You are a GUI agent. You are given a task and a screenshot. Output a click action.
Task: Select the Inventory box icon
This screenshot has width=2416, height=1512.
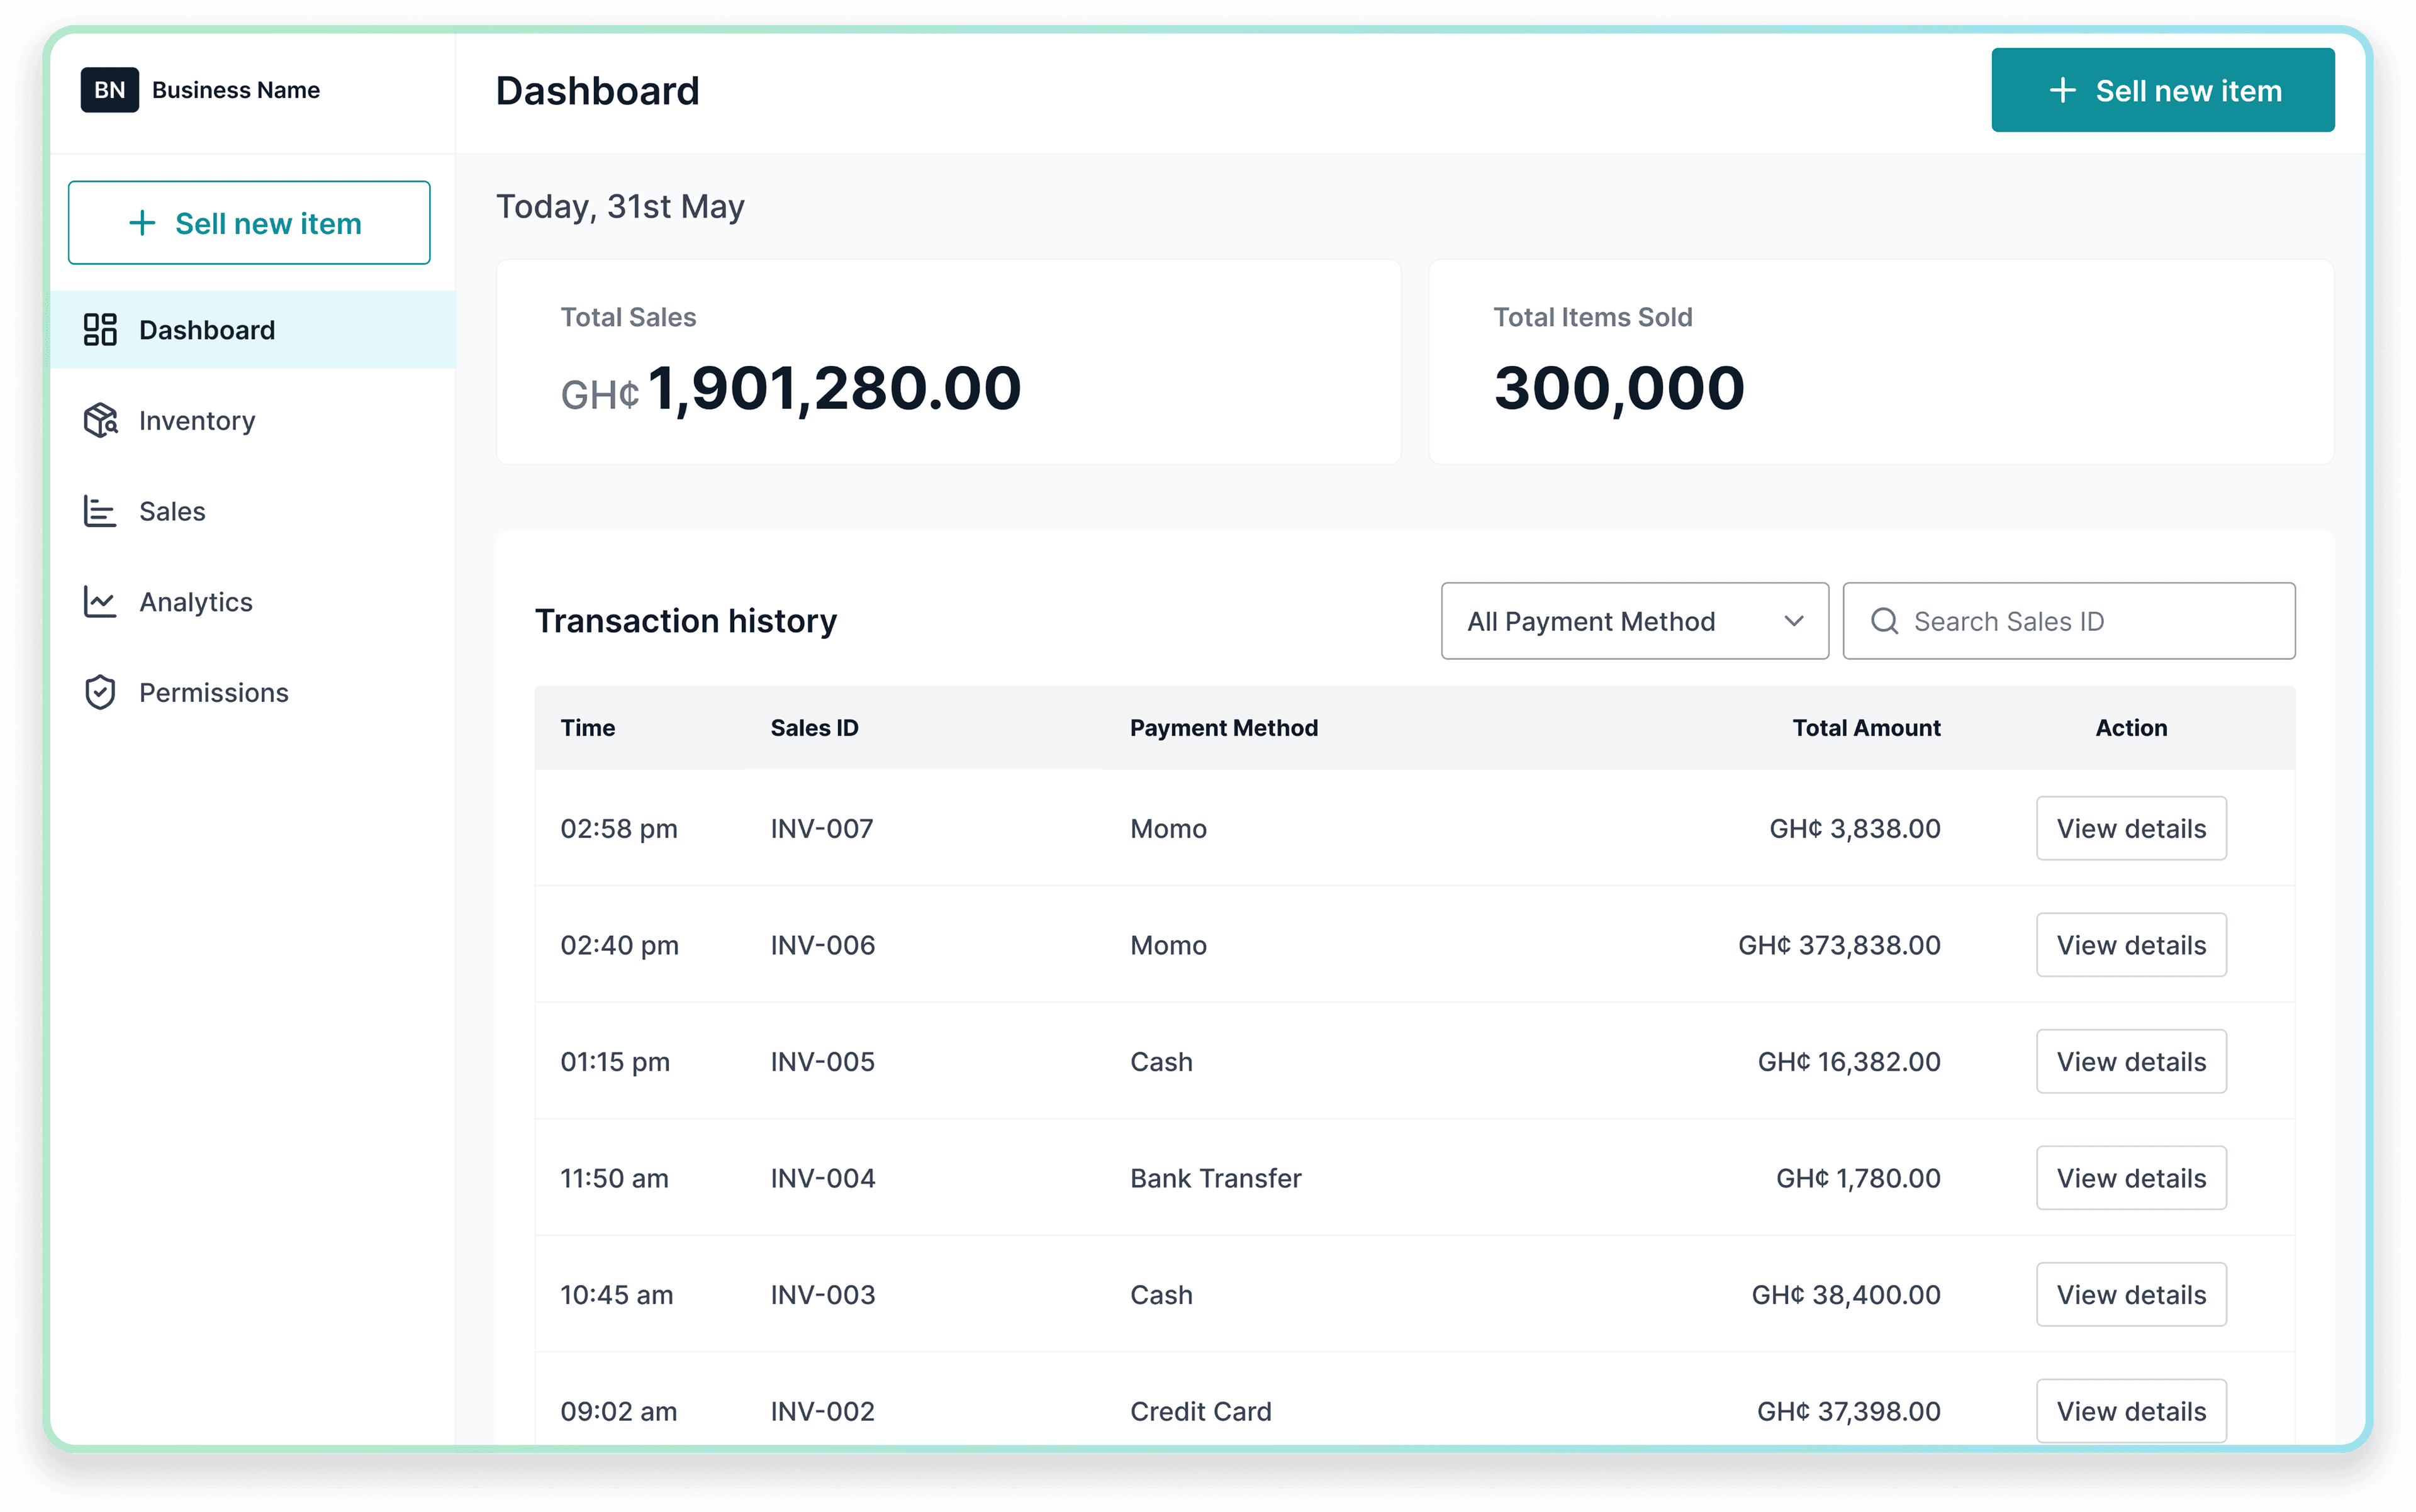pos(100,420)
